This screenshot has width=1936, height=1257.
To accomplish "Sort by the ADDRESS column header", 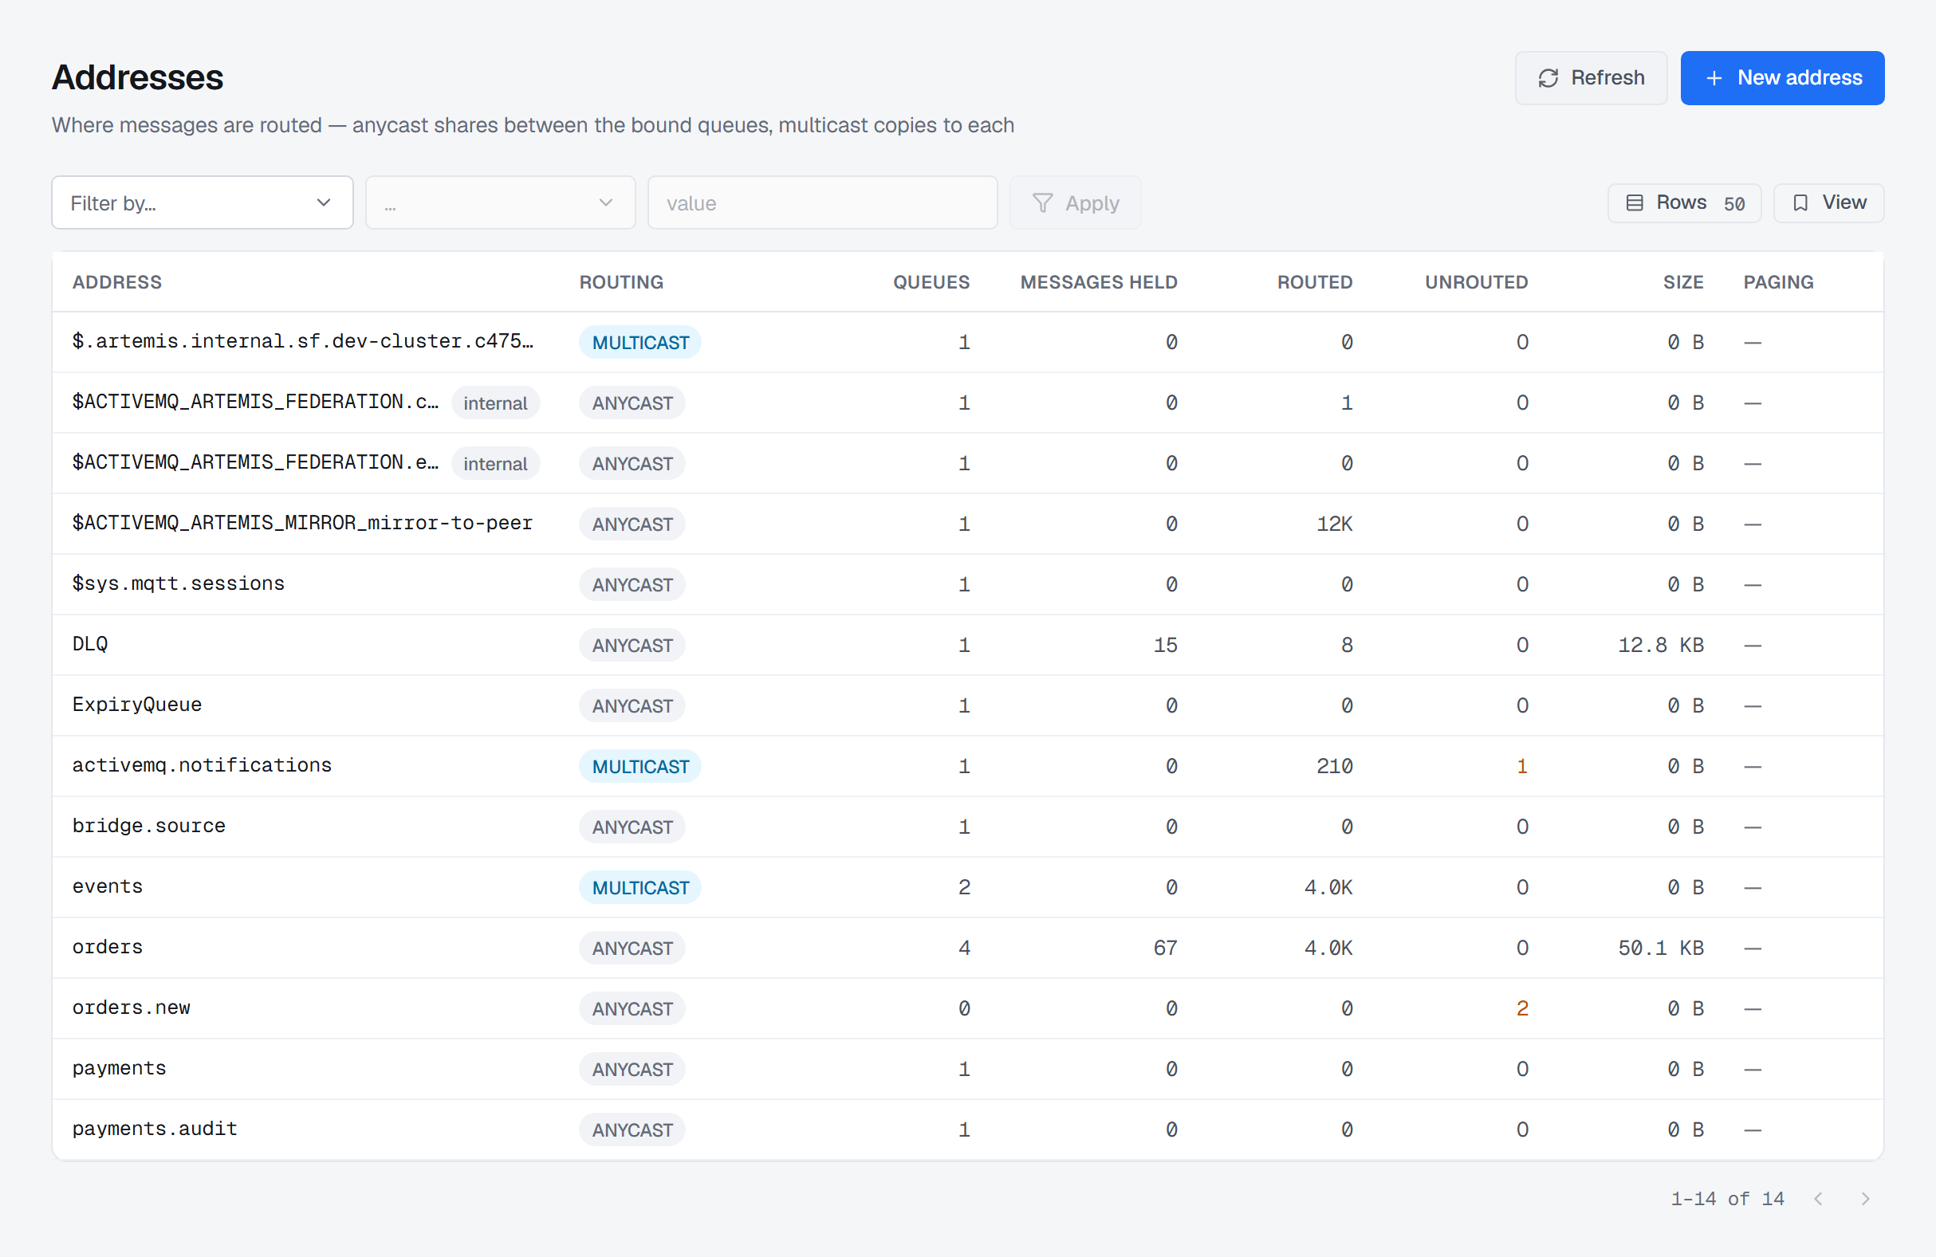I will [x=117, y=282].
